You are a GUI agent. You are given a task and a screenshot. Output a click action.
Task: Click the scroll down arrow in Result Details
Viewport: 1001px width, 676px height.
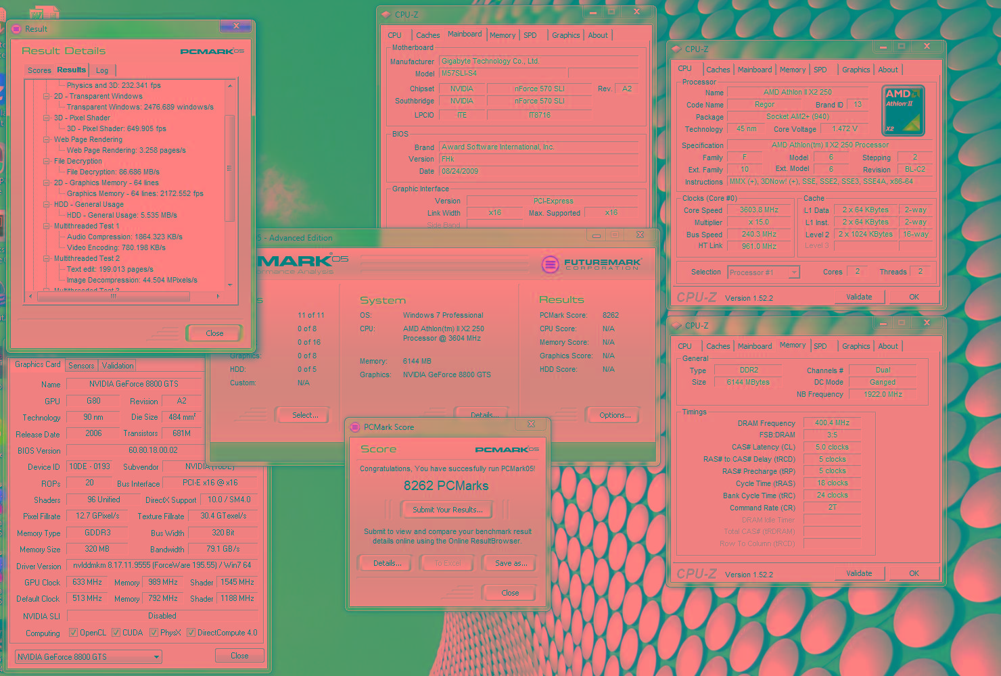coord(229,285)
